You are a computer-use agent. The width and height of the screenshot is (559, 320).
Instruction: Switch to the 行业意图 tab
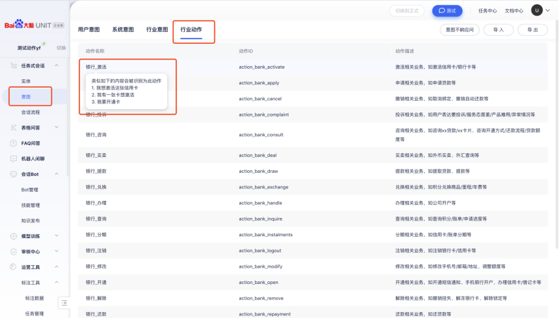pyautogui.click(x=157, y=29)
